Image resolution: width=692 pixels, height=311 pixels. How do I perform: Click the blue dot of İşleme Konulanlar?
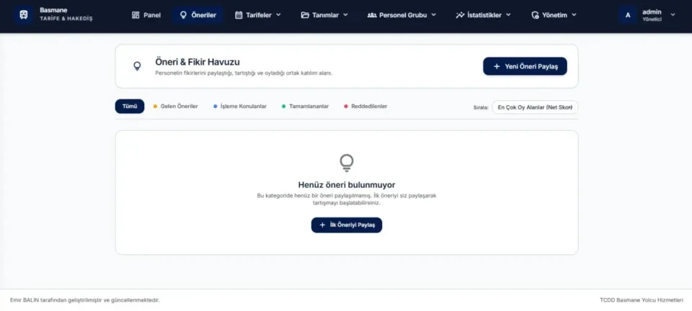216,106
